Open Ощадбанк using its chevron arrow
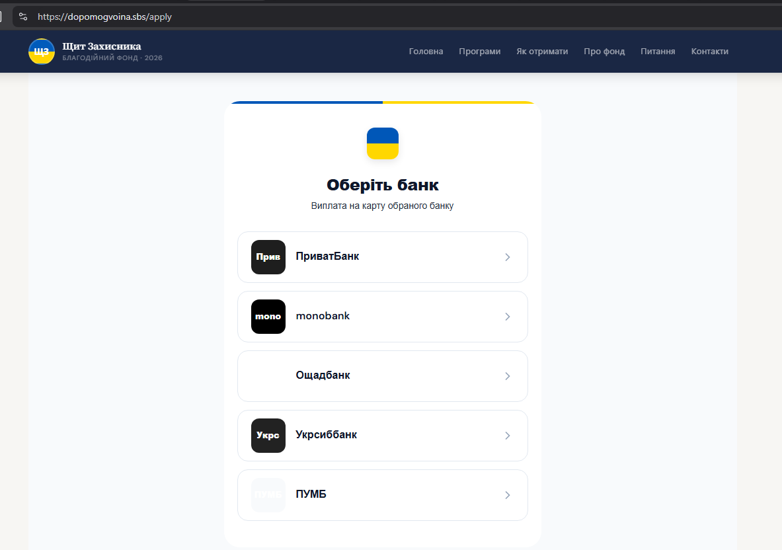This screenshot has width=782, height=550. pyautogui.click(x=507, y=376)
